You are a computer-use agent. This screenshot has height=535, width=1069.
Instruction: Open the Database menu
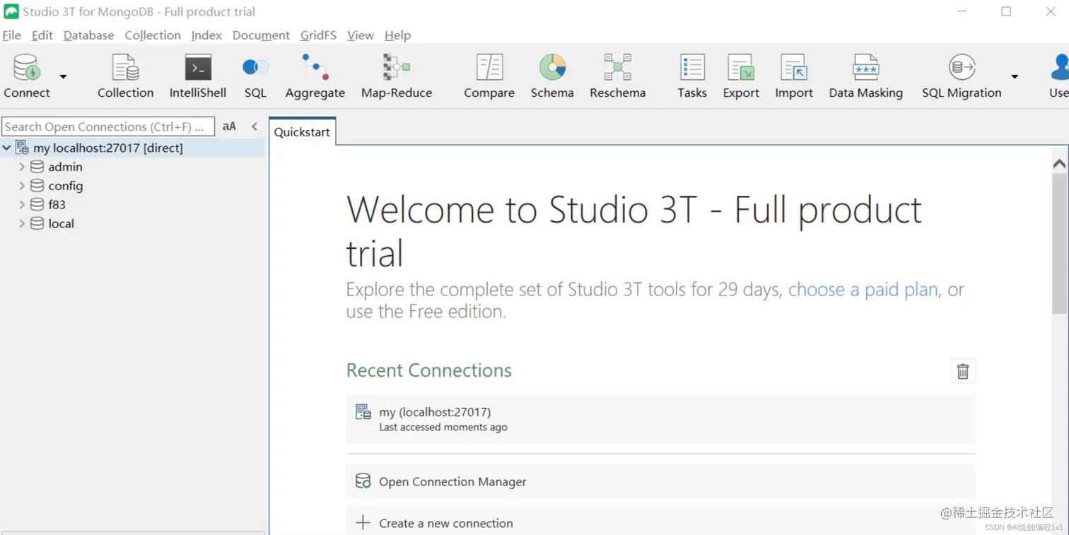[x=89, y=35]
